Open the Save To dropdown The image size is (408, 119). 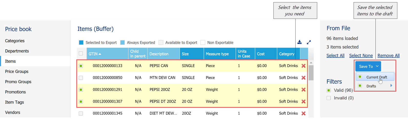tap(368, 66)
